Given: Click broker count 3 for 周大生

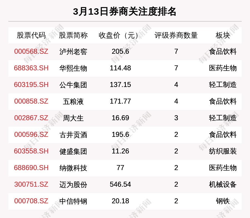Looking at the screenshot, I should tap(176, 118).
